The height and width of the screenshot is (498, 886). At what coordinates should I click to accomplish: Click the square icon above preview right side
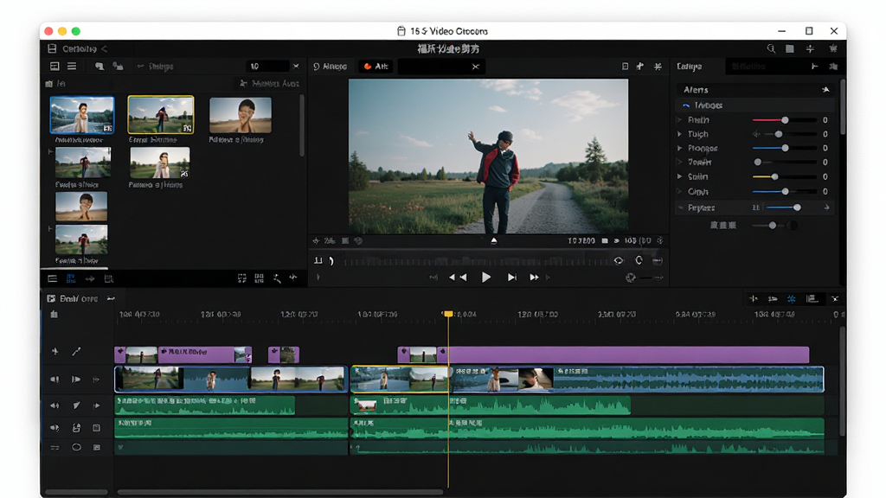click(x=625, y=66)
